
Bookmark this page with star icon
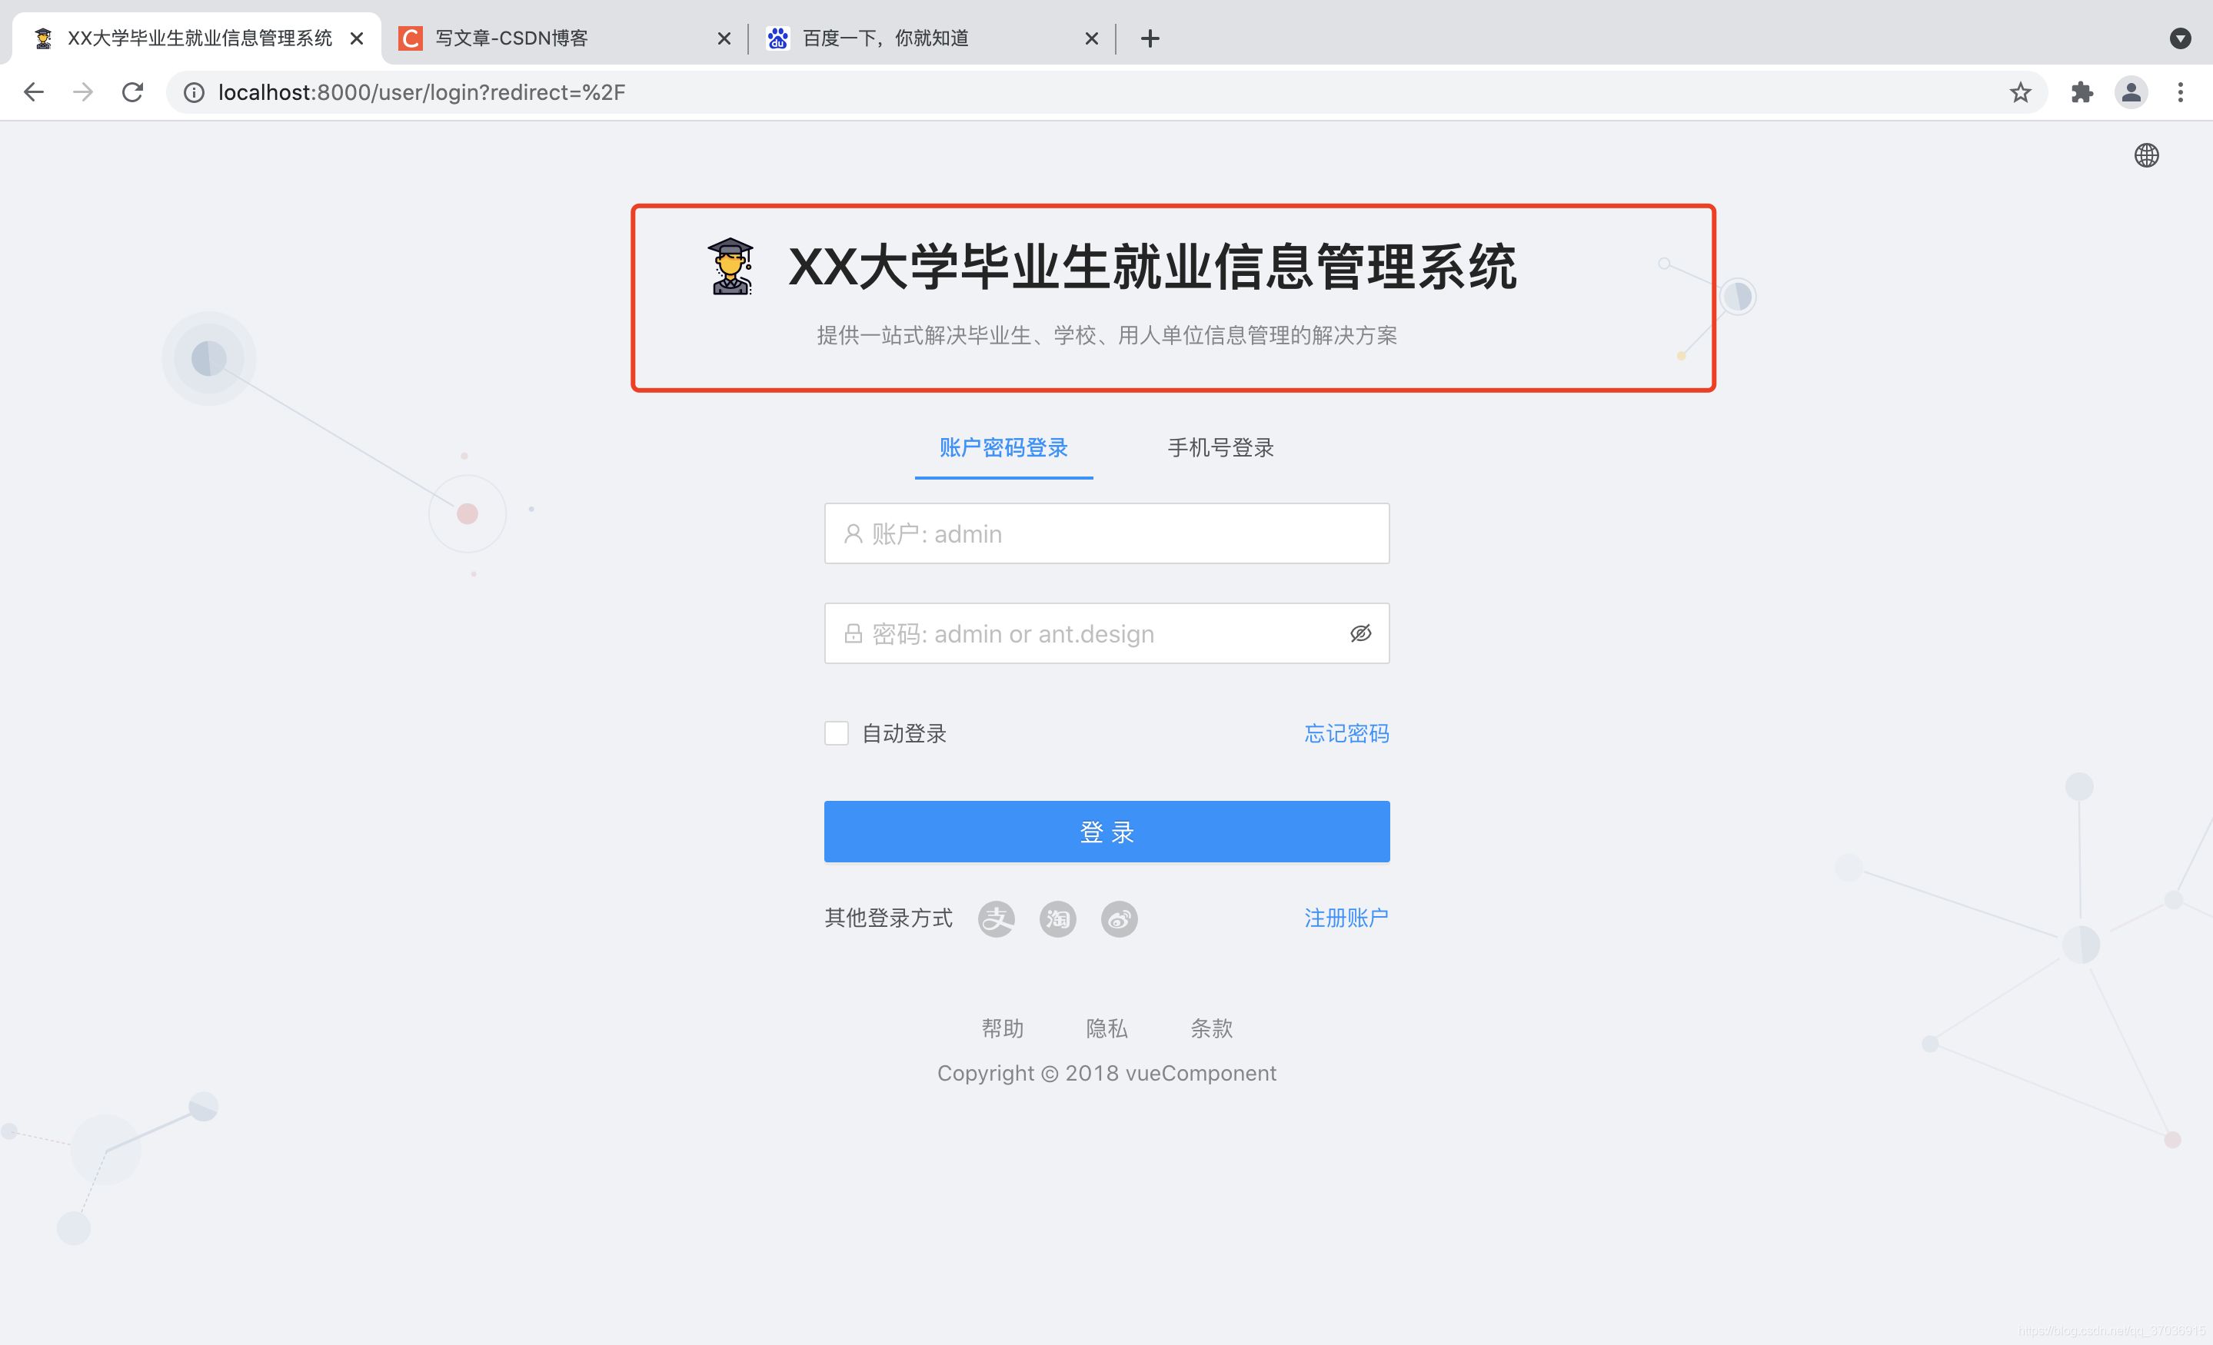(2020, 91)
